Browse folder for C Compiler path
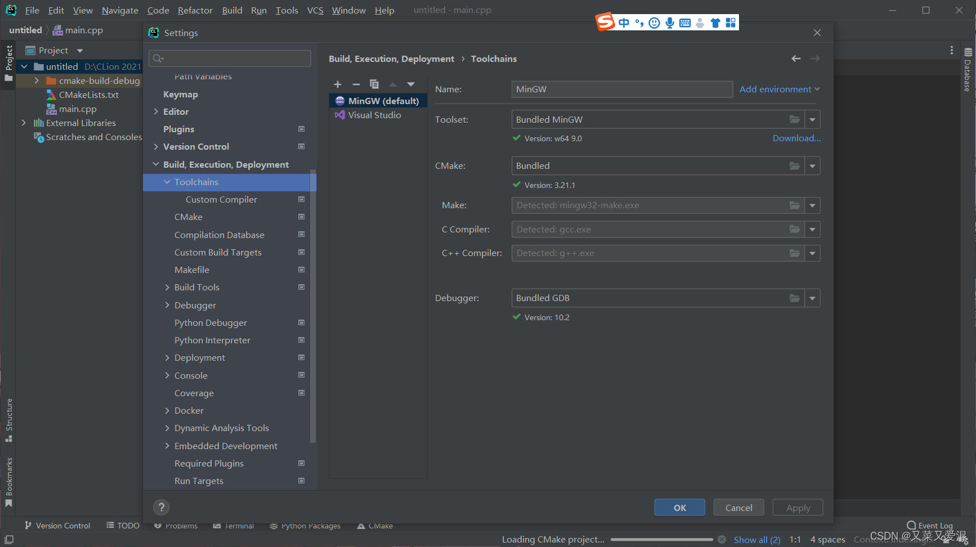The image size is (976, 547). pyautogui.click(x=794, y=230)
